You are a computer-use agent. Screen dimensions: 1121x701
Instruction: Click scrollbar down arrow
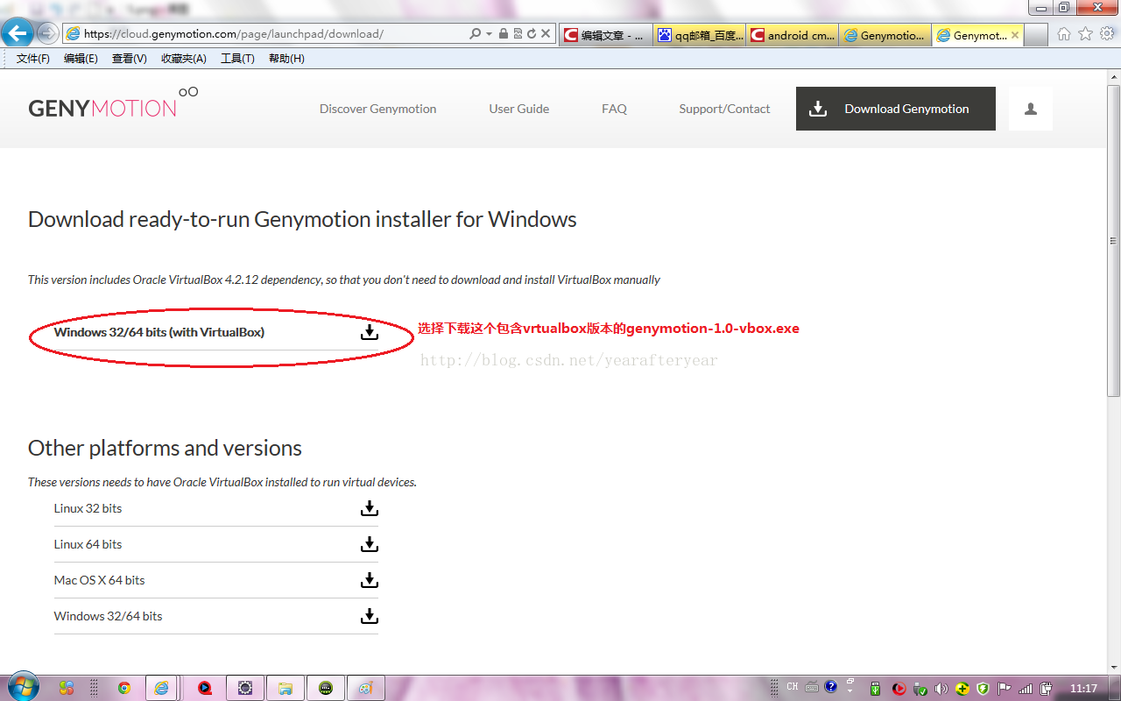[1113, 667]
